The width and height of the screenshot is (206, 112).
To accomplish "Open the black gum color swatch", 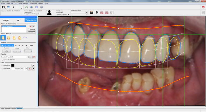I will pos(13,66).
